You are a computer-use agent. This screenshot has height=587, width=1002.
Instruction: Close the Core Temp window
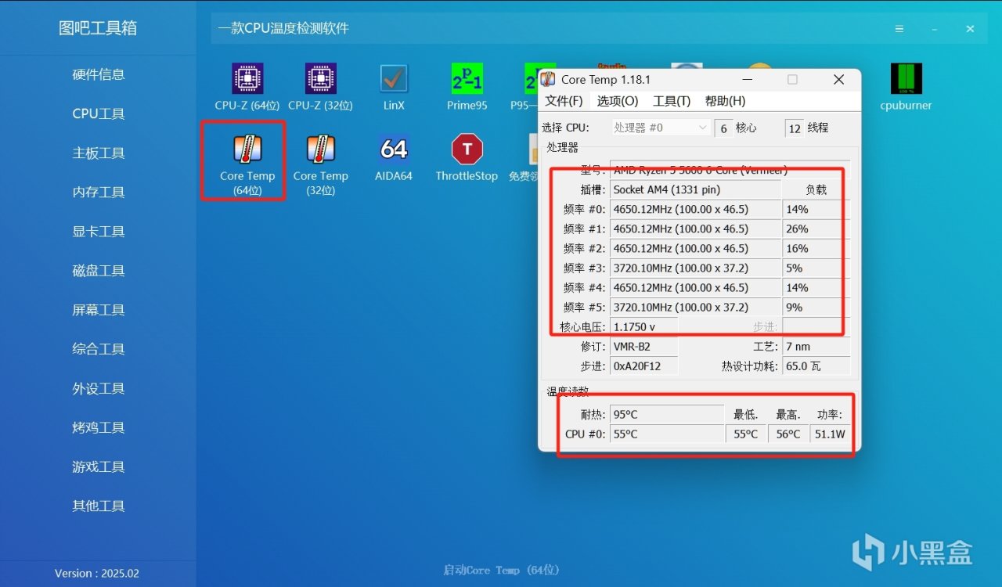[838, 80]
